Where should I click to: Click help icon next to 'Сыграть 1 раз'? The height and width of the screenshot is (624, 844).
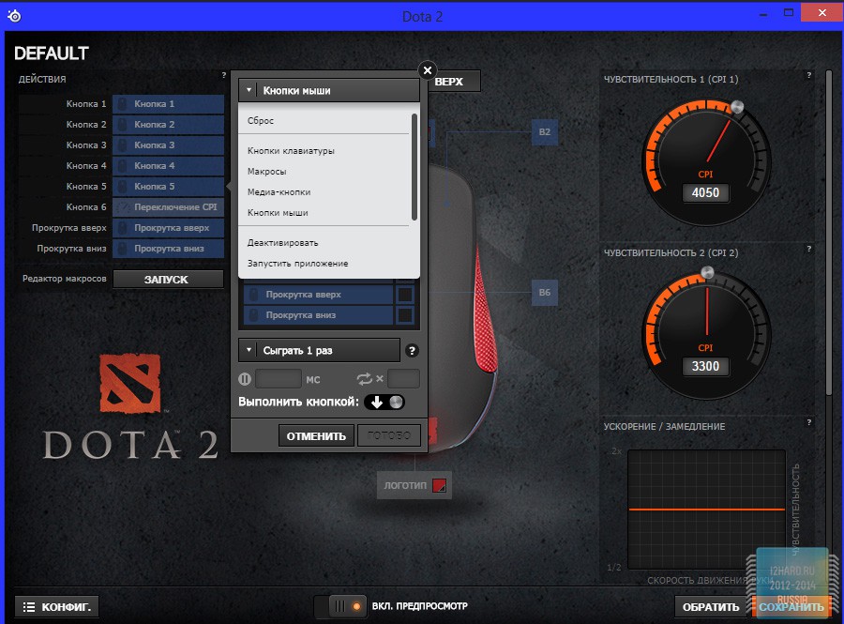411,351
